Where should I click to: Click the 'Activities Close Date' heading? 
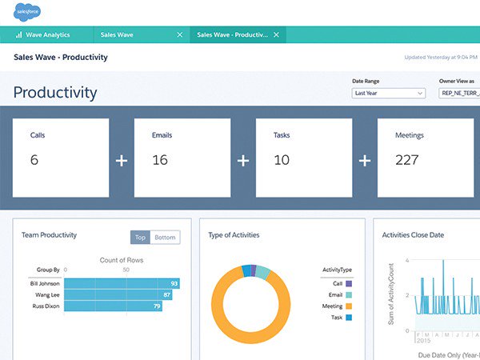coord(413,235)
